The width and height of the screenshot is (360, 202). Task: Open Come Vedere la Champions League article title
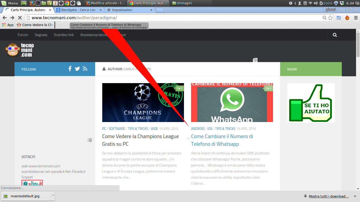point(140,140)
